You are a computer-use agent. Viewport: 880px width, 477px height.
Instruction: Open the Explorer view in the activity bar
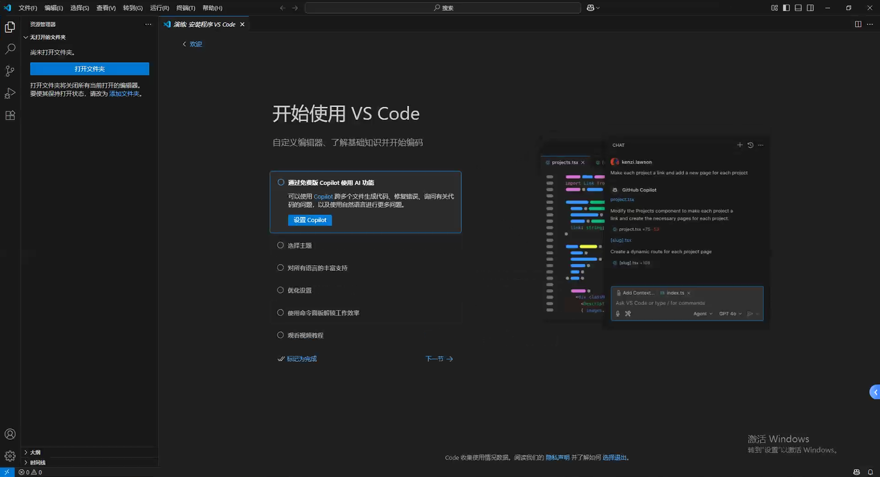pyautogui.click(x=10, y=27)
